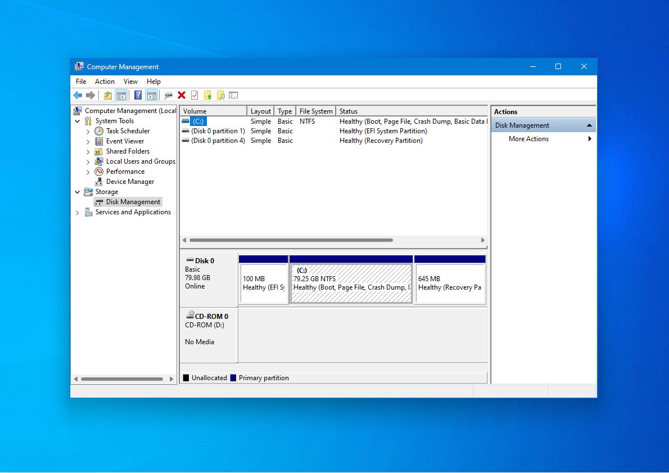
Task: Open the View menu
Action: (130, 82)
